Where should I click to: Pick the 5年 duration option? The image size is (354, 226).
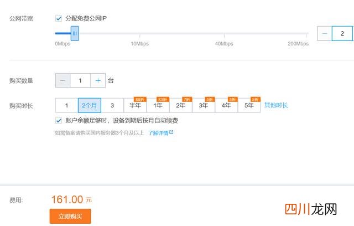coord(249,105)
